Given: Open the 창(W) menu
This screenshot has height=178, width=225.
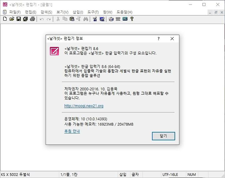Looking at the screenshot, I should pyautogui.click(x=107, y=12).
